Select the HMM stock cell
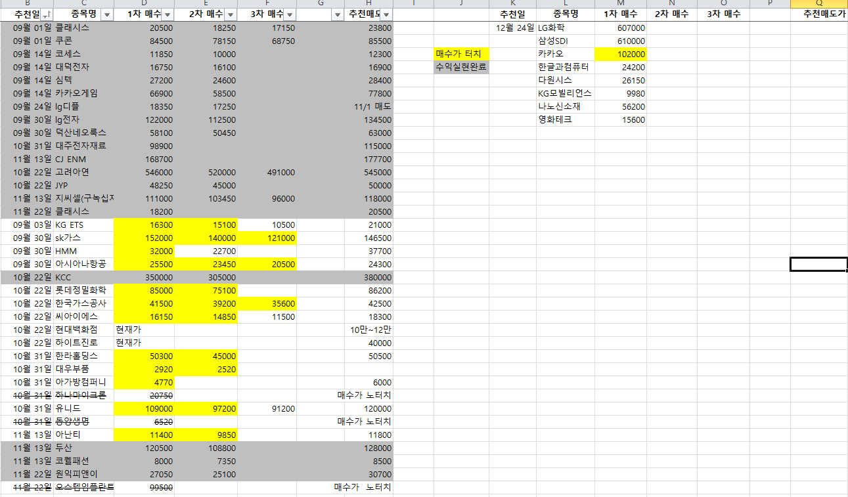 click(x=83, y=251)
